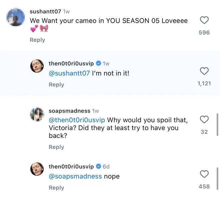Like soapsmadness's comment using the heart icon
The width and height of the screenshot is (220, 197).
[x=204, y=119]
